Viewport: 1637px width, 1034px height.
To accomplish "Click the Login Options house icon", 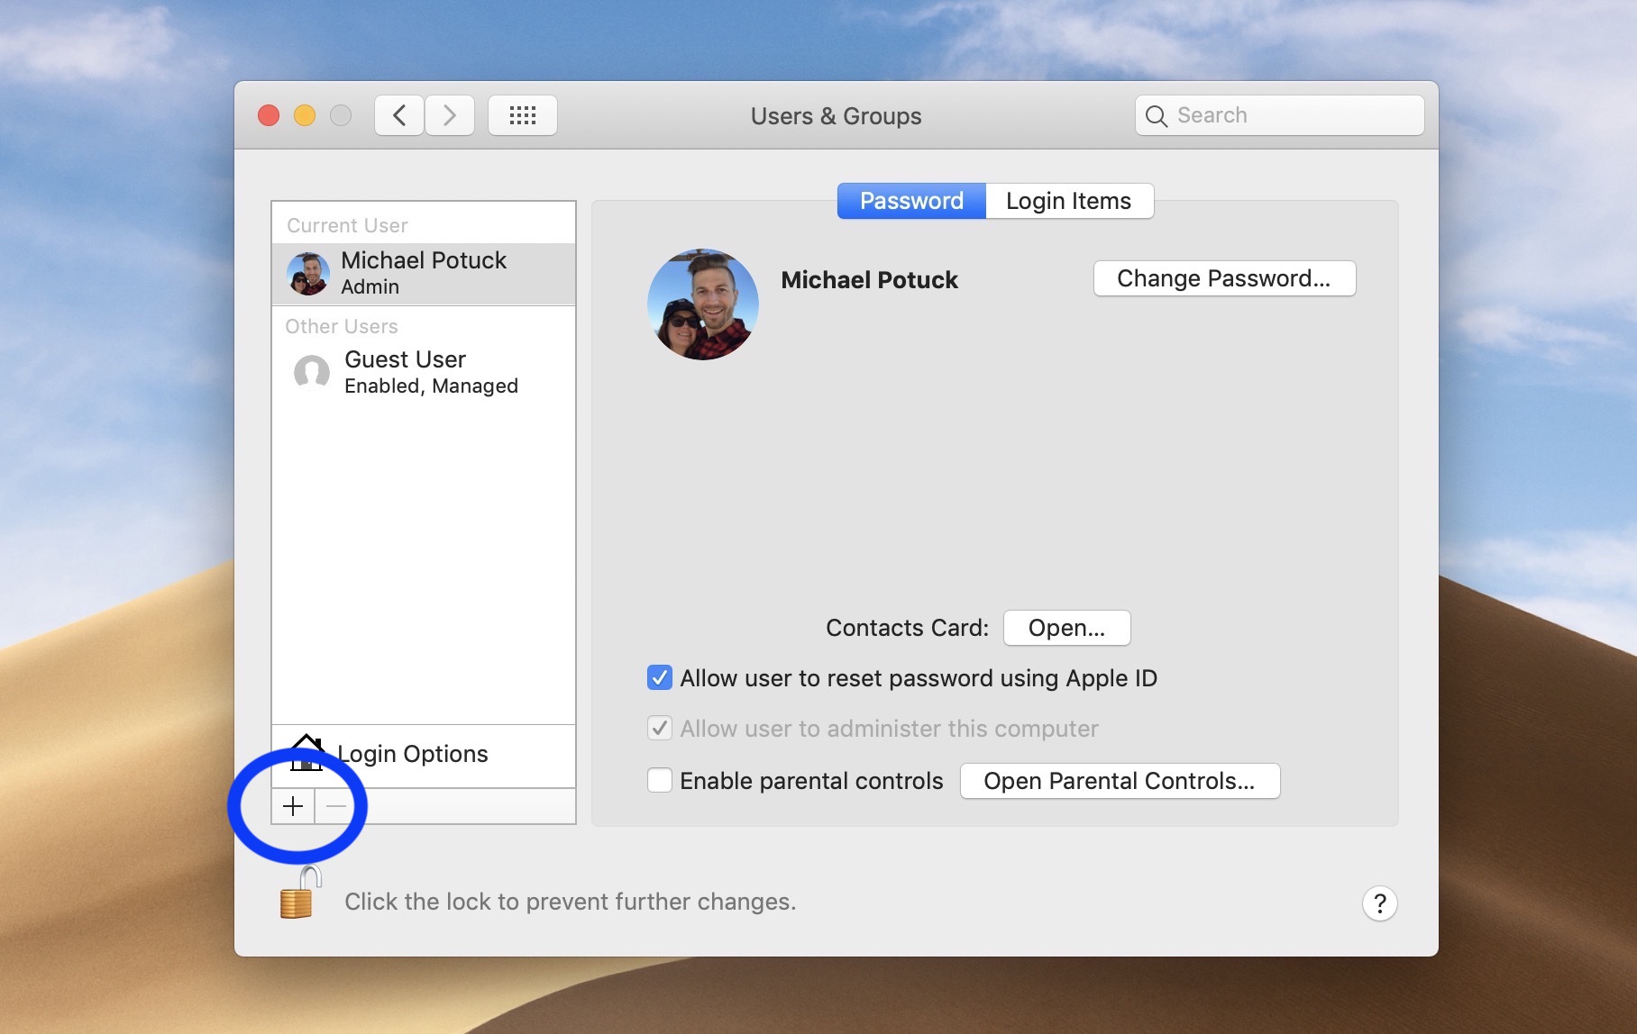I will click(306, 754).
